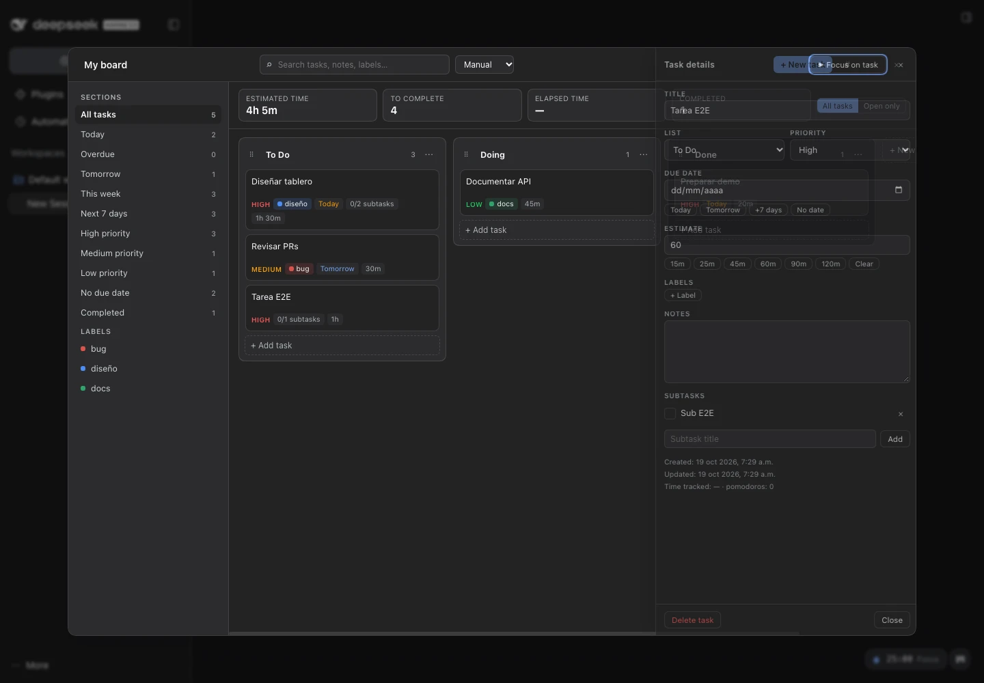Open the Tarea E2E card in To Do
Screen dimensions: 984x683
[342, 308]
